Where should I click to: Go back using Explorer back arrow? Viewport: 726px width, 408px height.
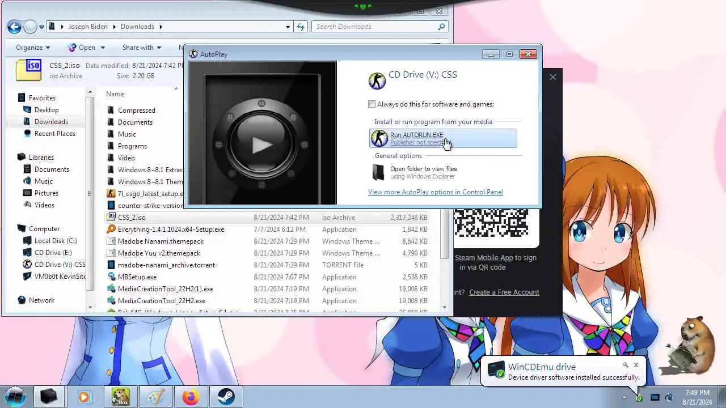(14, 27)
